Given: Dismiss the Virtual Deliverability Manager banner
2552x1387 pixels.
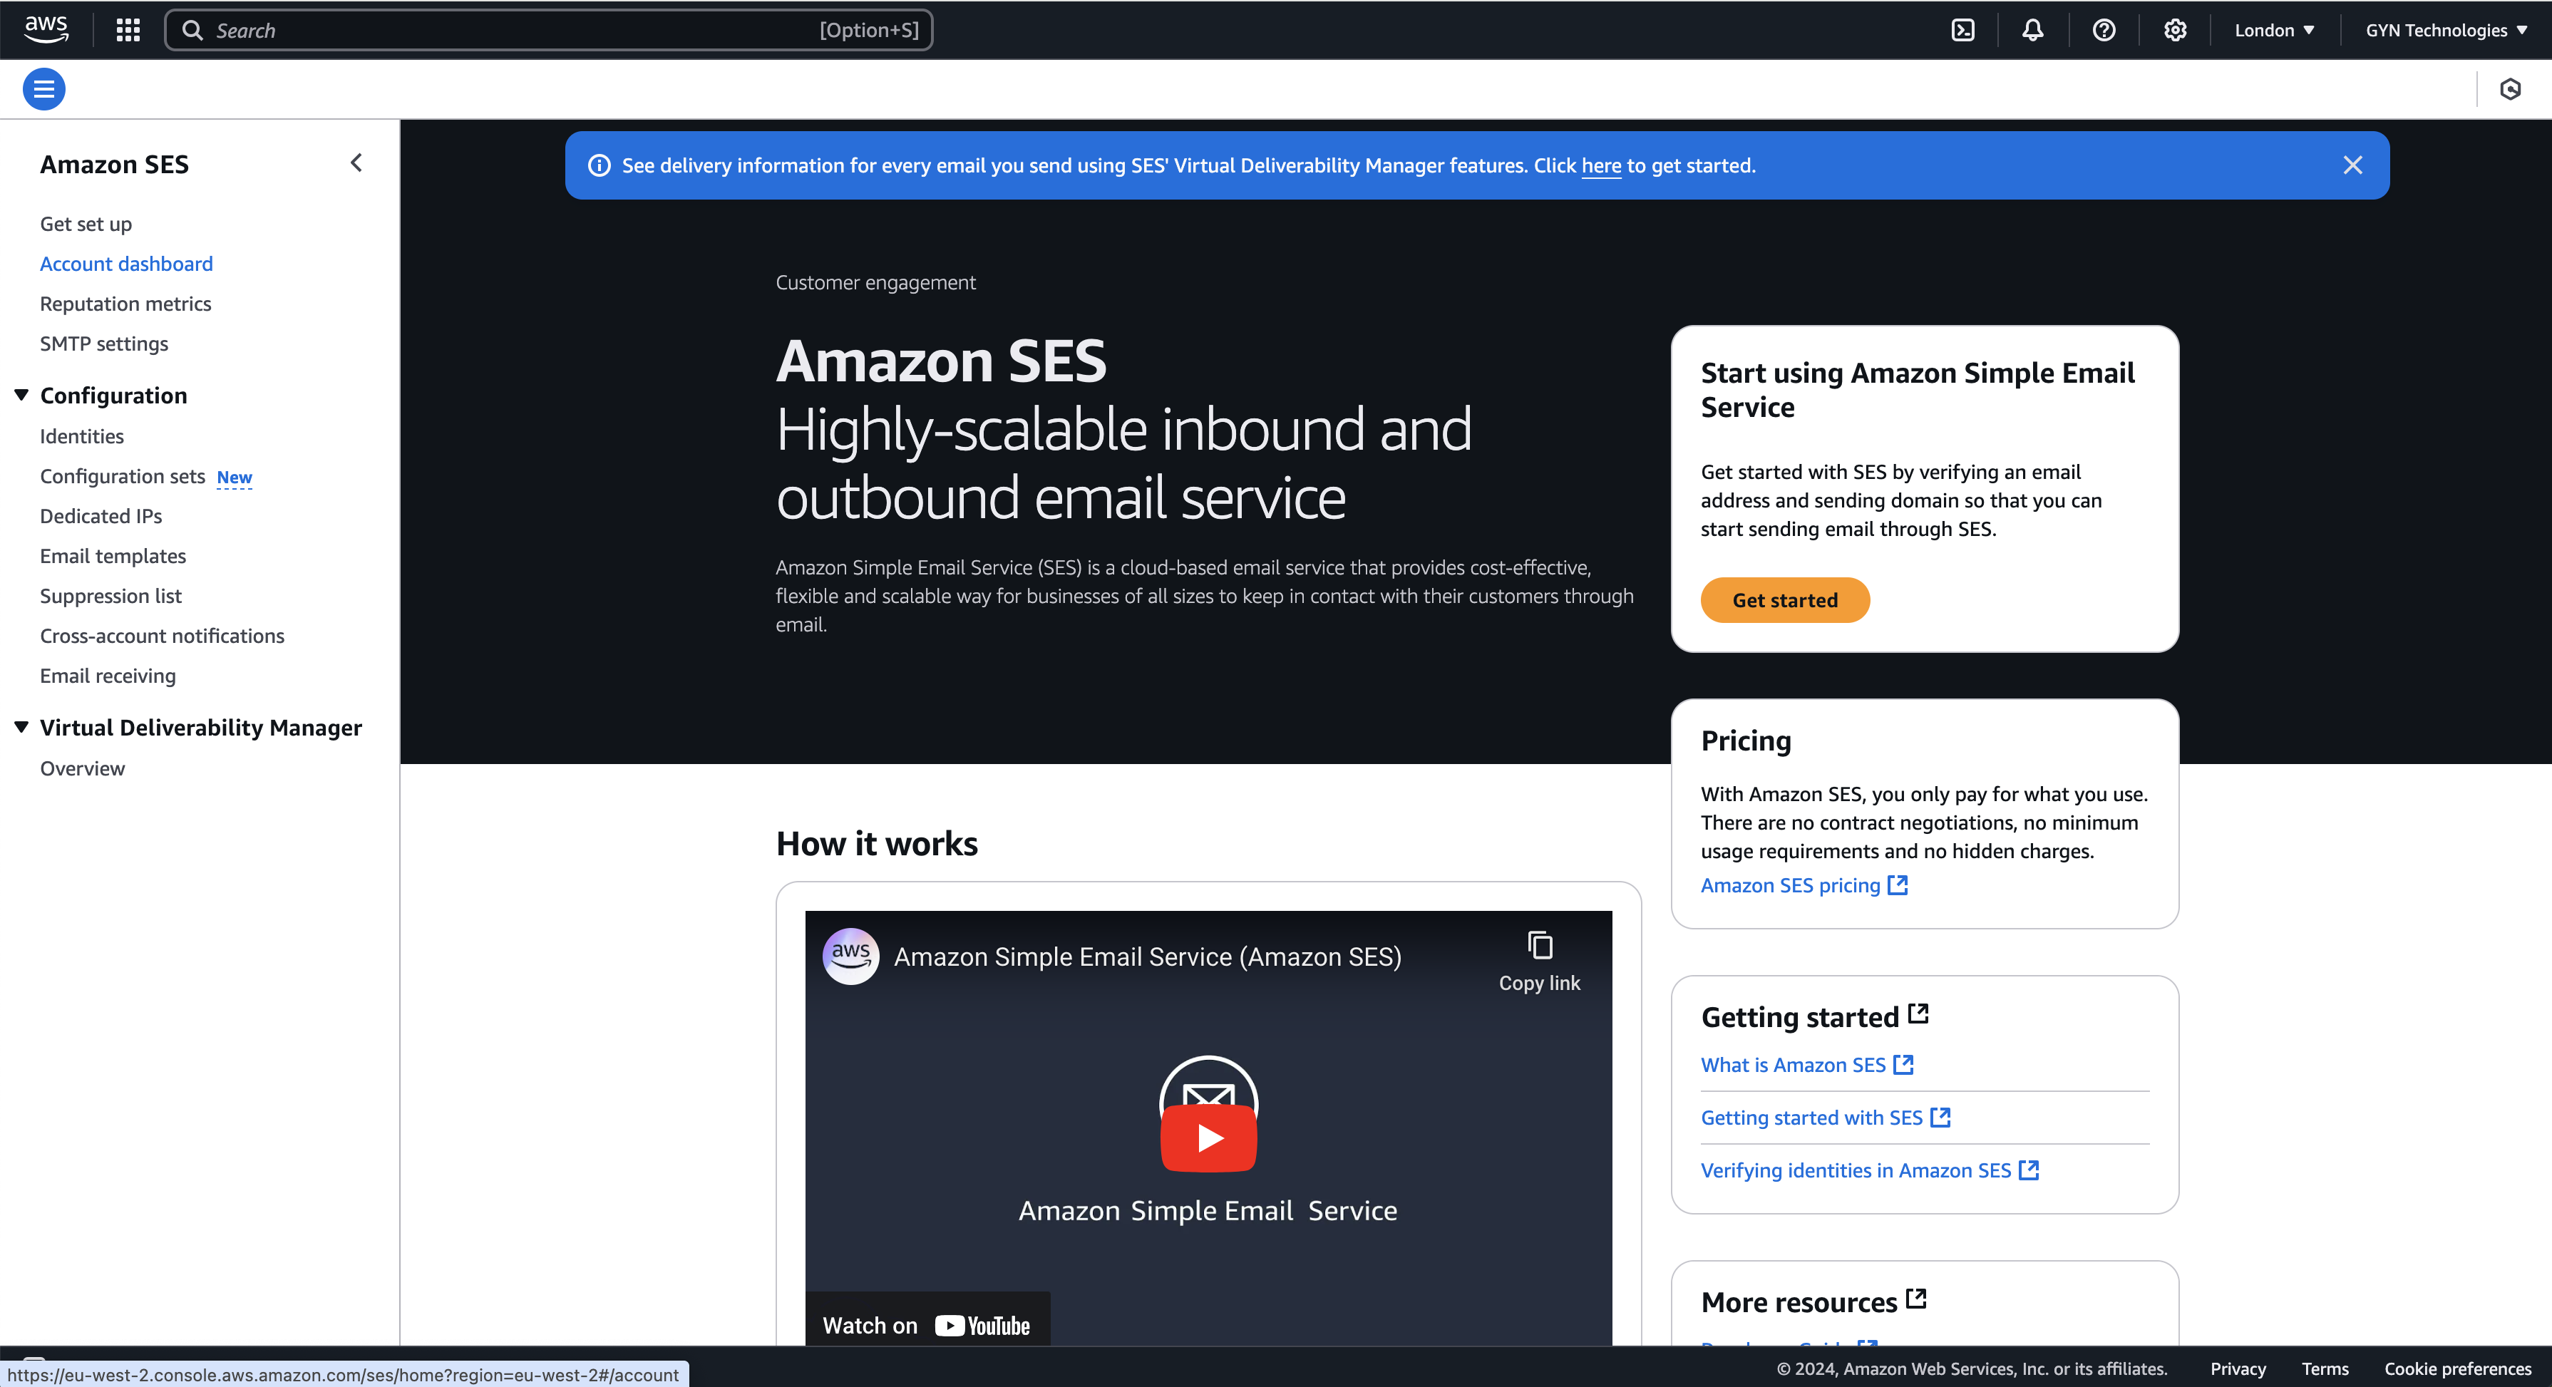Looking at the screenshot, I should click(2352, 165).
